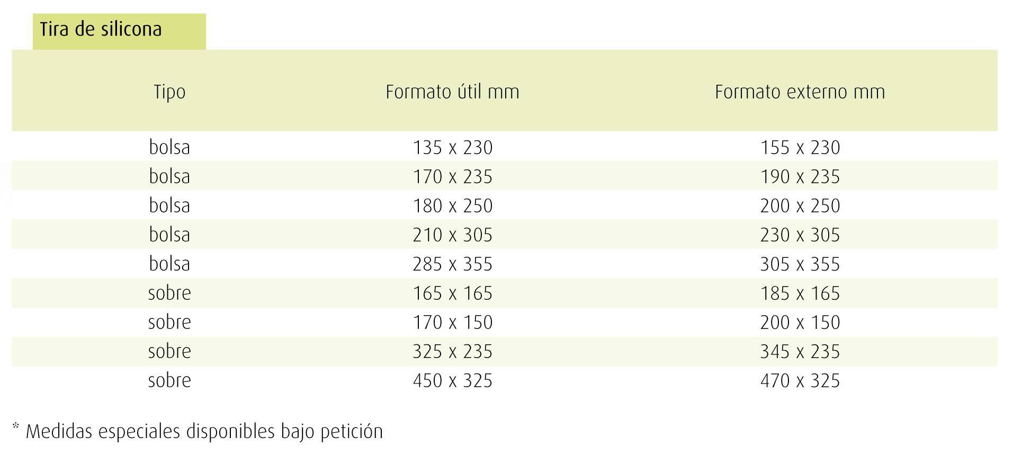
Task: Select the '180 x 250' cell
Action: tap(452, 206)
